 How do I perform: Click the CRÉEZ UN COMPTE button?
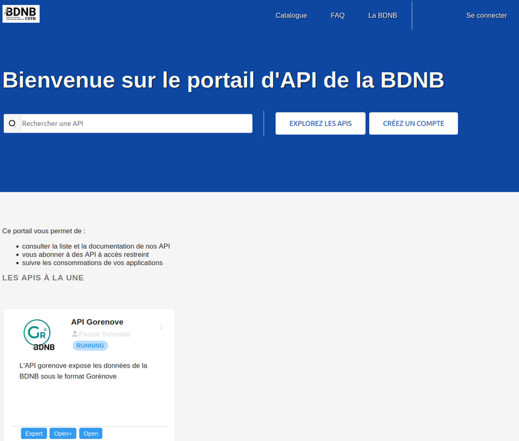(413, 123)
